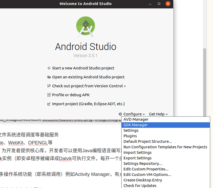213x188 pixels.
Task: Choose Create Desktop Entry
Action: (x=166, y=180)
